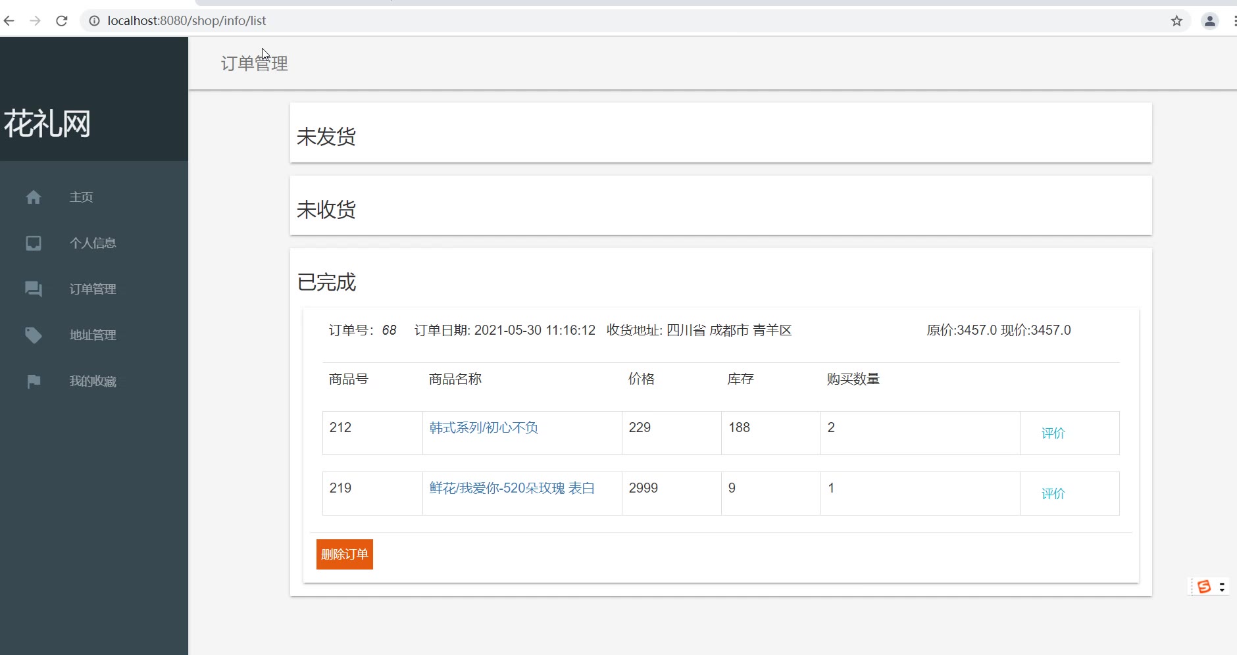Collapse the 已完成 orders section
This screenshot has height=655, width=1237.
tap(326, 282)
